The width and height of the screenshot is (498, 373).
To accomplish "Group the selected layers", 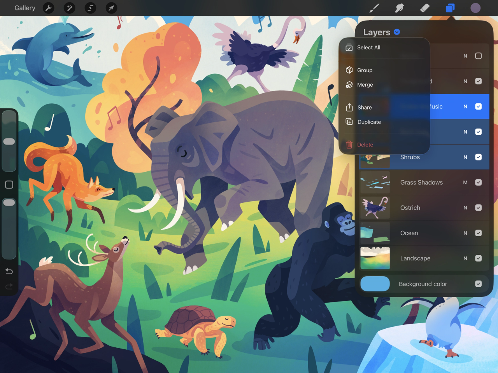I will click(x=384, y=70).
